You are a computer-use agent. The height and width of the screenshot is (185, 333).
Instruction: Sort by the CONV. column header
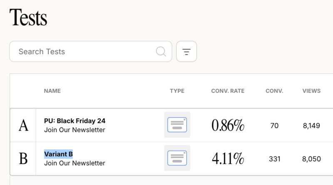point(274,91)
